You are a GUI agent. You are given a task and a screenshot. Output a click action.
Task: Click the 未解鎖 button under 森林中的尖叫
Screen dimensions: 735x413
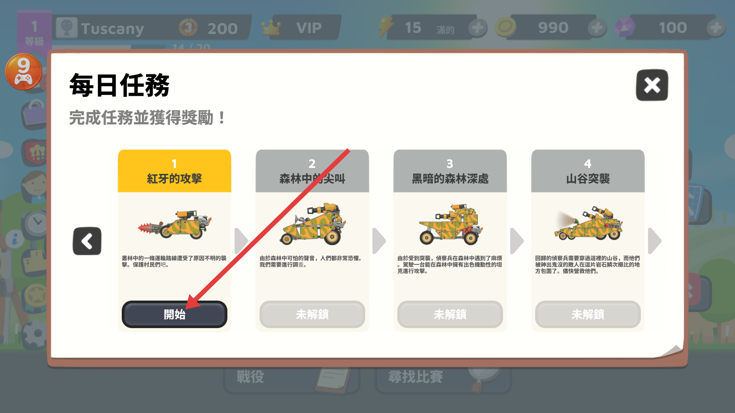[x=312, y=314]
